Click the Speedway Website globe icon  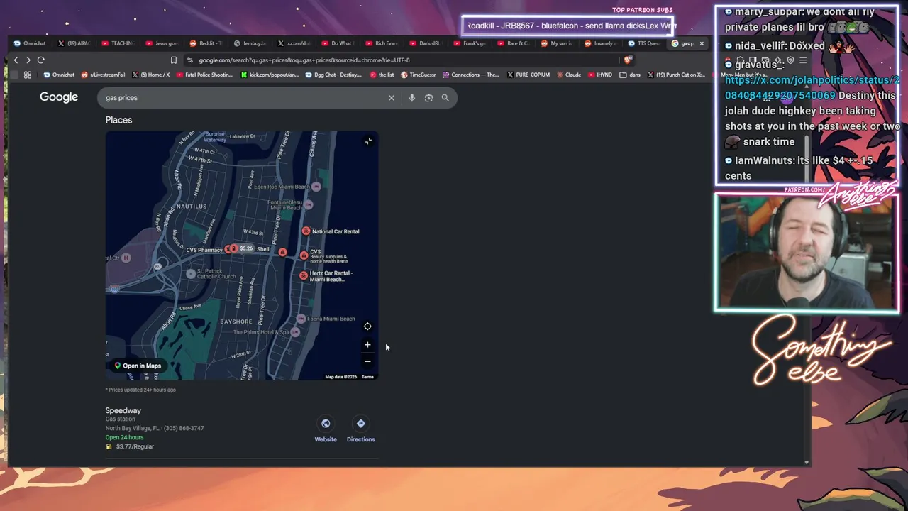click(x=326, y=424)
